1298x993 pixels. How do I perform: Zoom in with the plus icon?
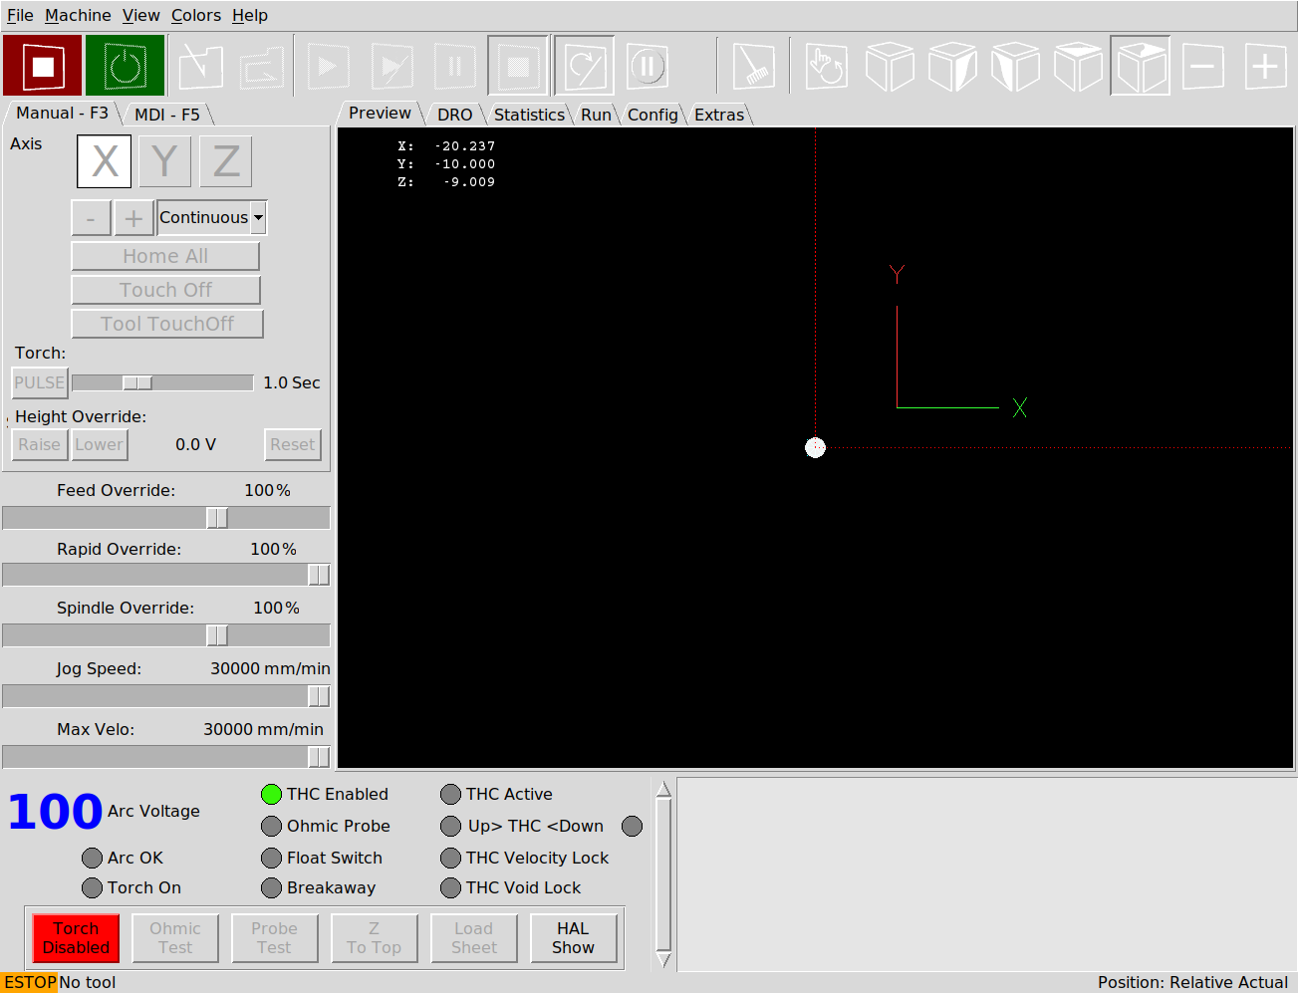[1265, 67]
